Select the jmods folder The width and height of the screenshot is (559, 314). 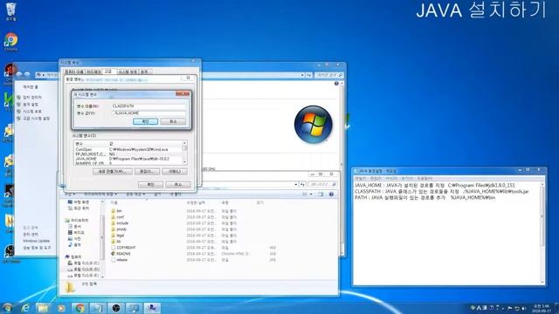tap(119, 229)
